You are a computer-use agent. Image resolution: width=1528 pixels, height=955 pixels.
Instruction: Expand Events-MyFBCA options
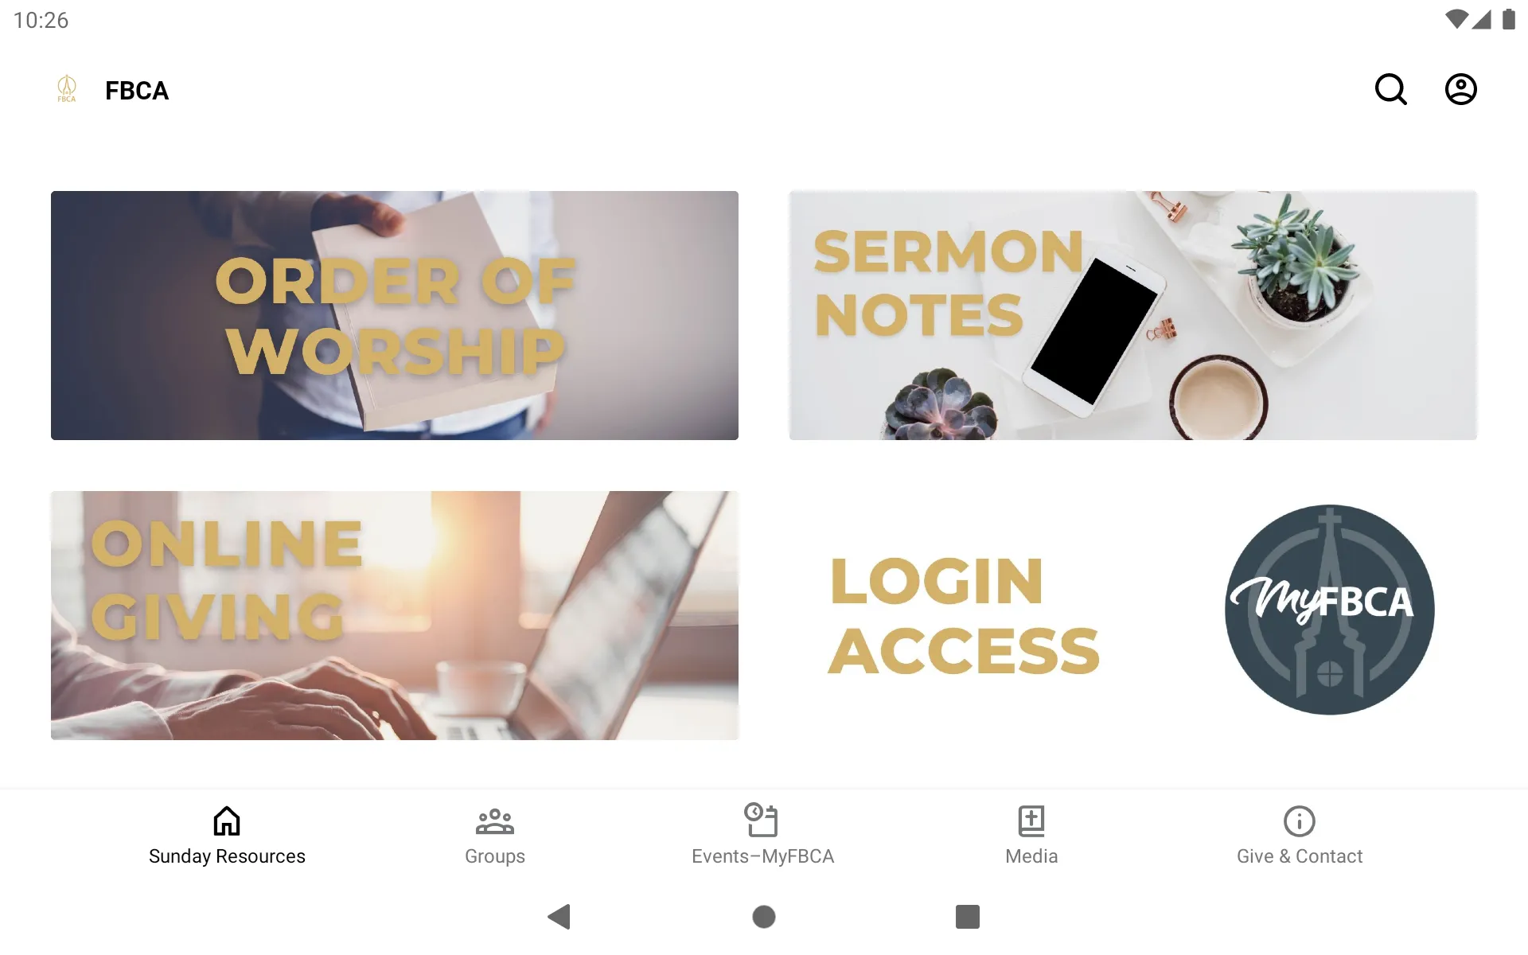click(x=762, y=833)
